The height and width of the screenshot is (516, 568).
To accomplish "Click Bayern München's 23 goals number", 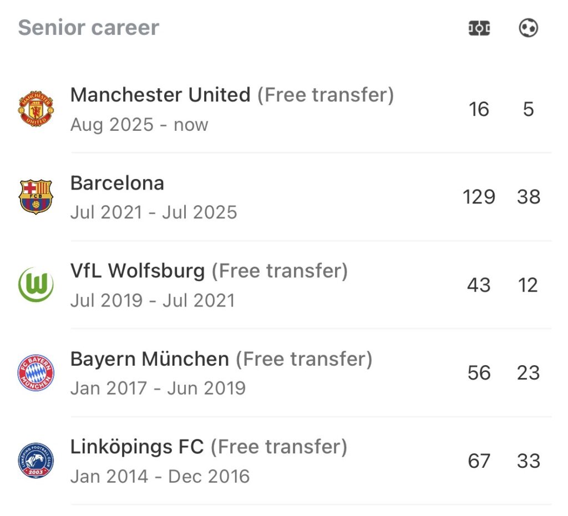I will click(x=528, y=373).
